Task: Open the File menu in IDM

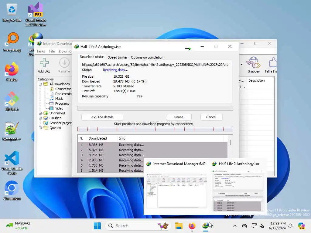Action: pos(52,51)
